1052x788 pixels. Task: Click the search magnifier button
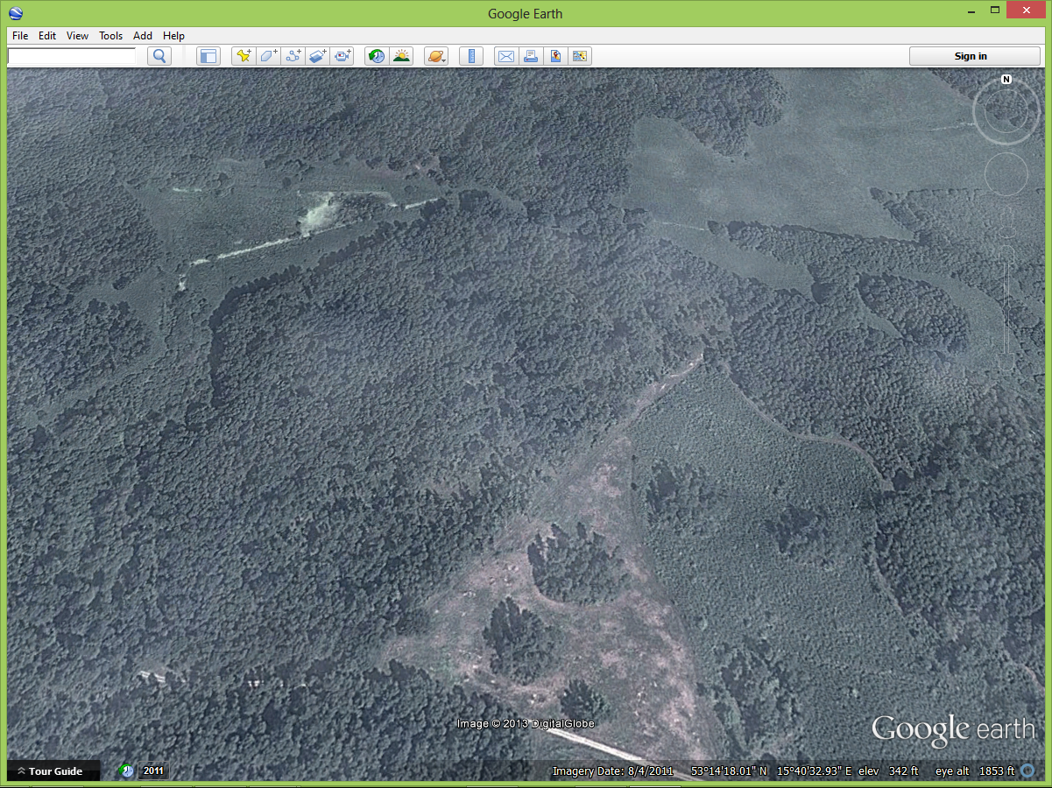point(159,56)
